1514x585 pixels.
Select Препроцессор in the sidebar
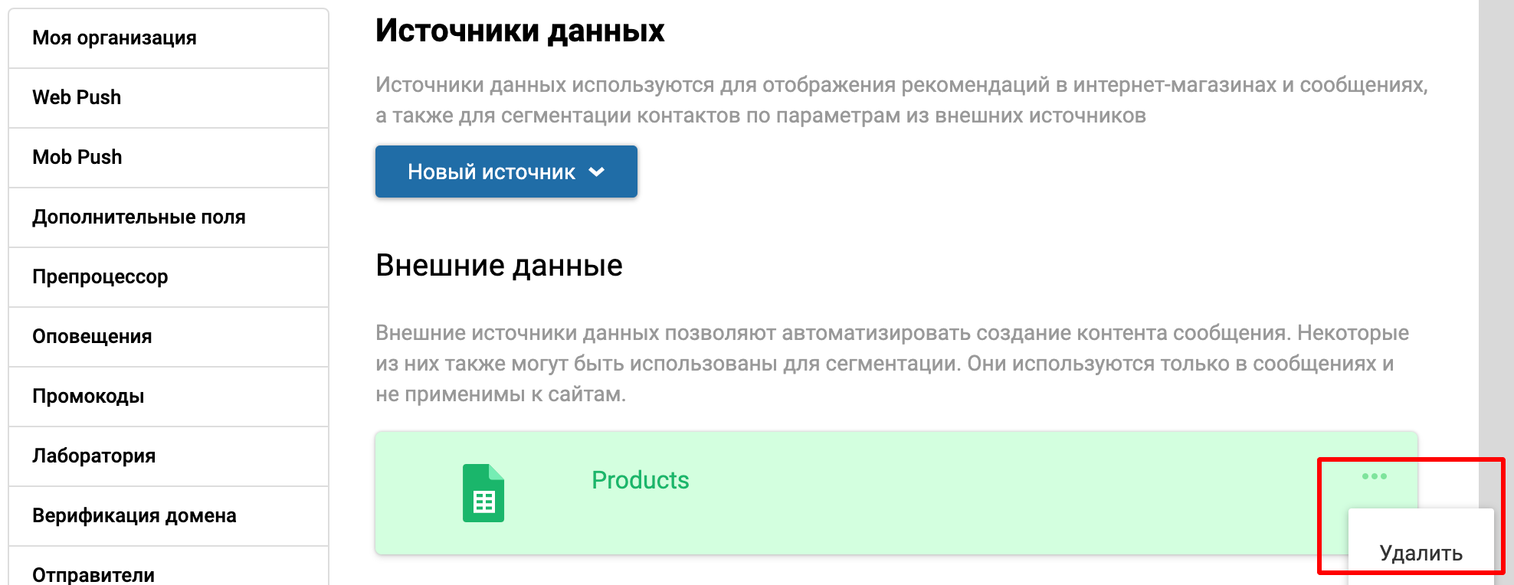point(100,276)
